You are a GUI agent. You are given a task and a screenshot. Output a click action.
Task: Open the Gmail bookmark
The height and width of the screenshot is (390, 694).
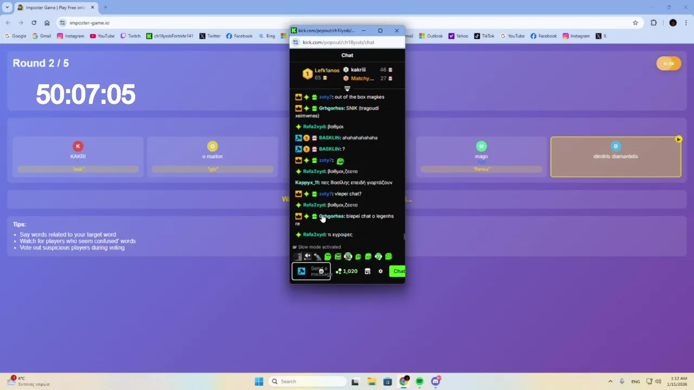tap(41, 36)
